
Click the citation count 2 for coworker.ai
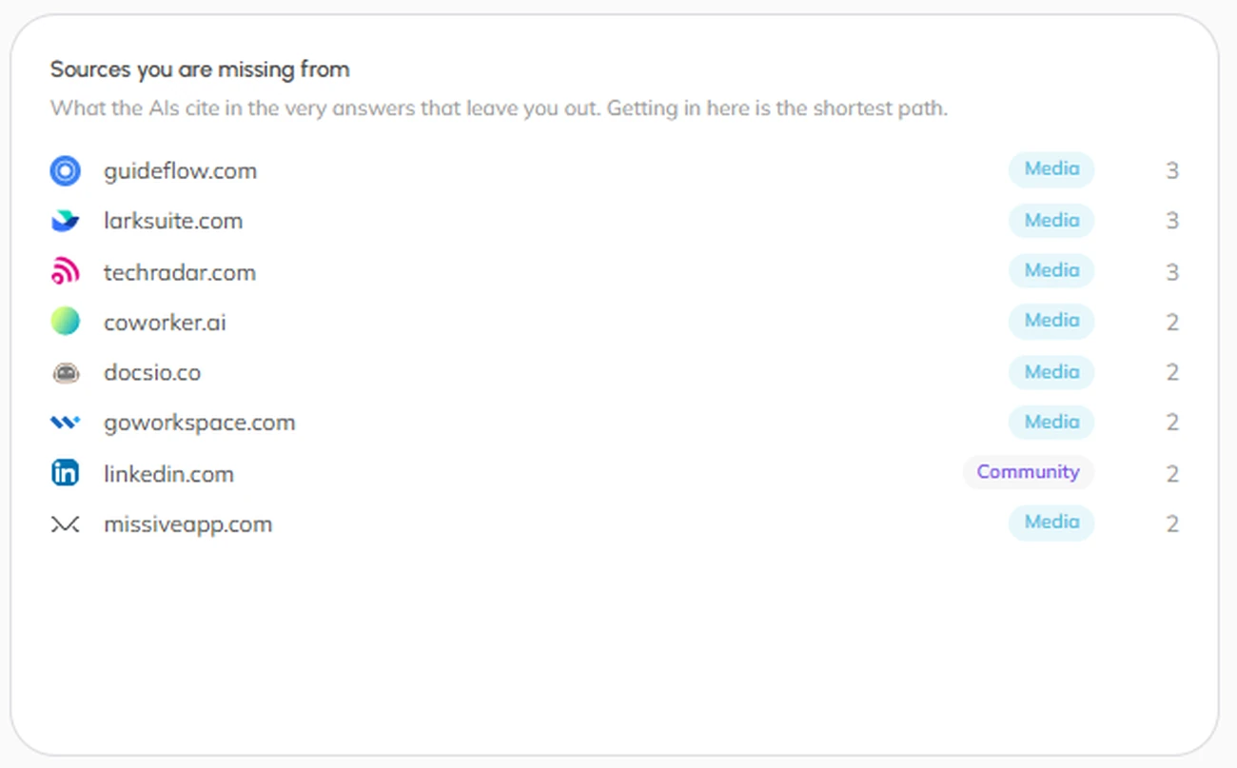[1172, 323]
